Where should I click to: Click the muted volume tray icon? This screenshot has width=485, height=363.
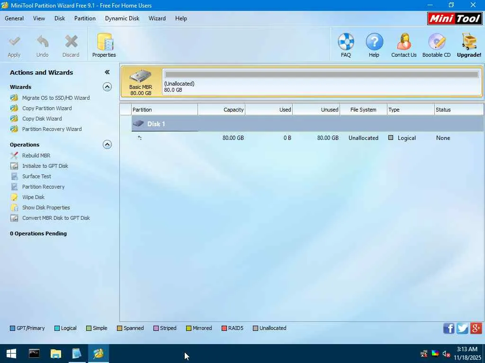point(446,354)
